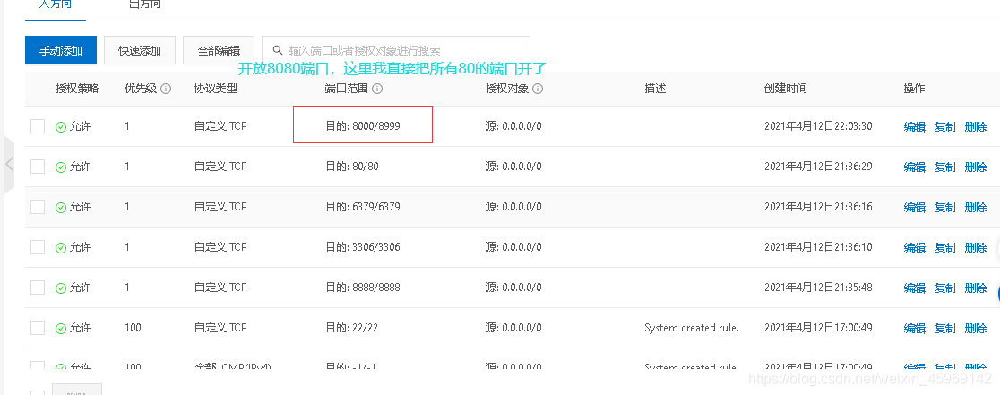This screenshot has height=395, width=1000.
Task: Click the timestamp 2021年4月12日21:36:16
Action: coord(818,206)
